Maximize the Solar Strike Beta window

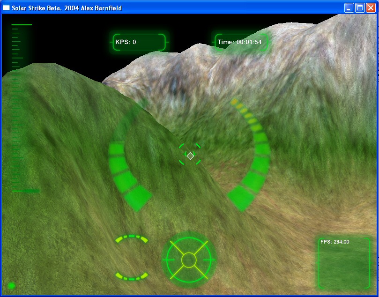360,7
